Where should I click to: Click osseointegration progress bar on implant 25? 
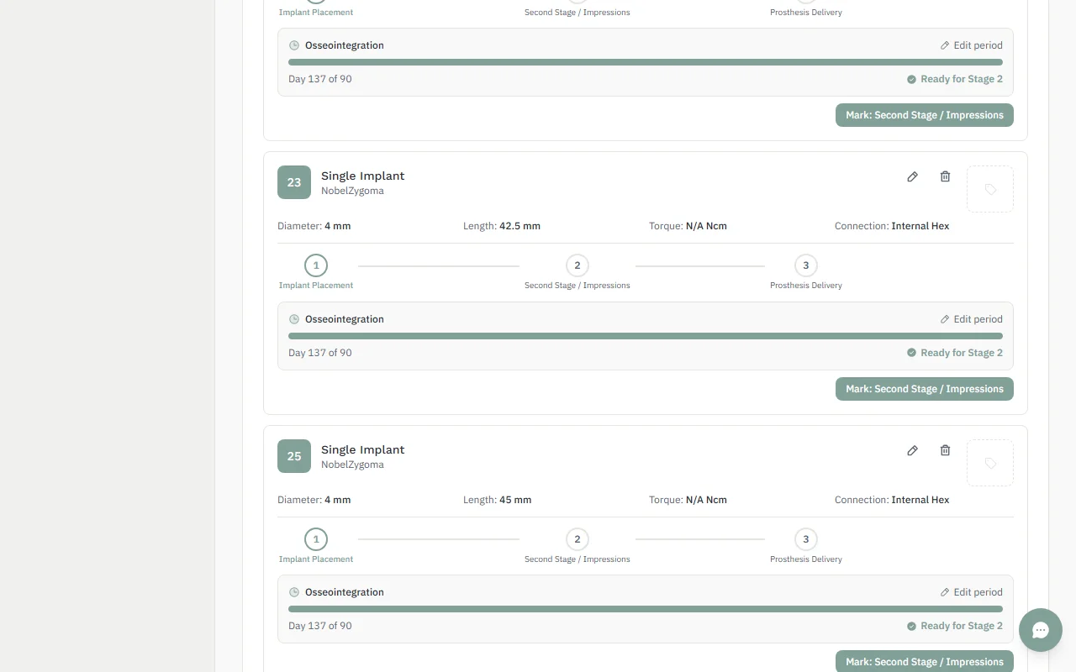(x=646, y=609)
